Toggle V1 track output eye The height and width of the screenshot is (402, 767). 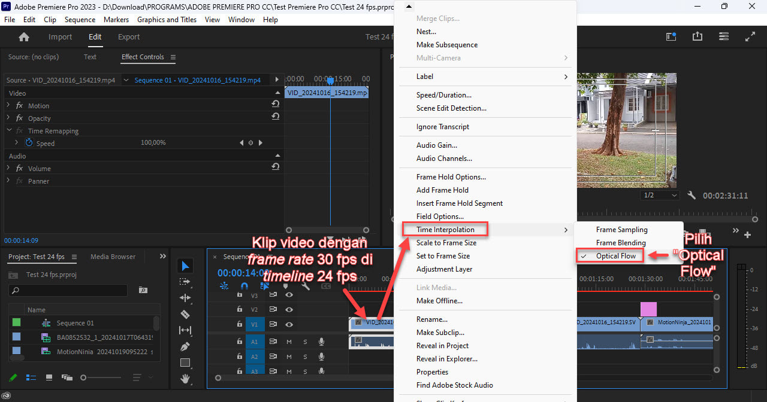(289, 324)
